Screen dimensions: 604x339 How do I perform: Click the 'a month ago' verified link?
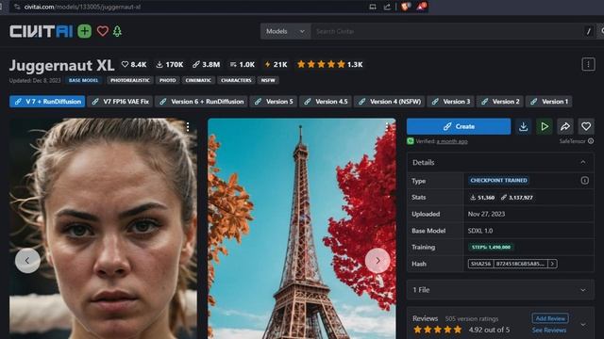(x=452, y=141)
